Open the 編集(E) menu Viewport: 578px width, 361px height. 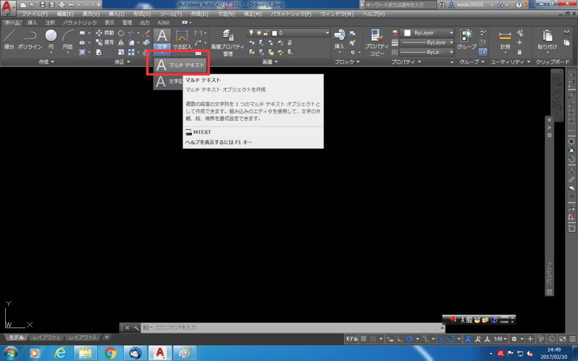65,14
